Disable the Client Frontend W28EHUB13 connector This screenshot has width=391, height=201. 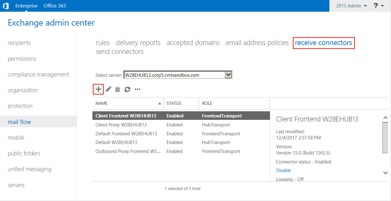[283, 170]
